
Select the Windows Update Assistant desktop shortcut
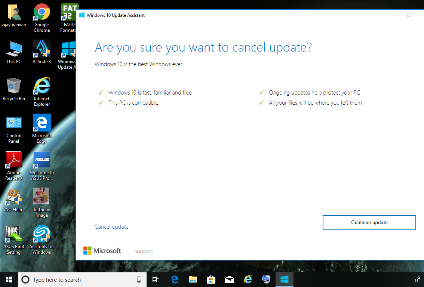click(67, 55)
